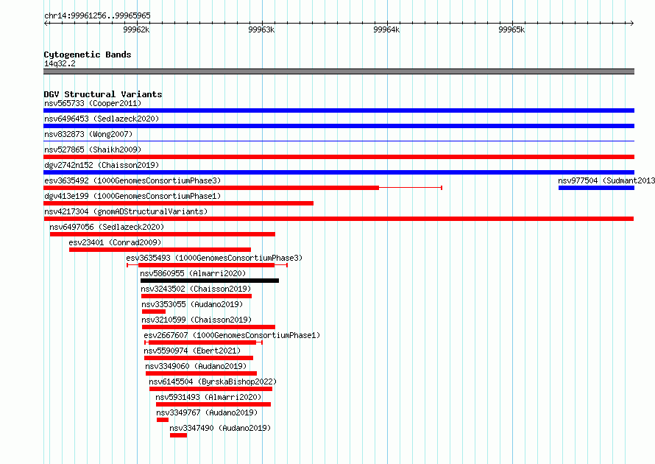This screenshot has height=464, width=655.
Task: Open esv3635493 (1000GenomesConsortiumPhase3) label
Action: (214, 258)
